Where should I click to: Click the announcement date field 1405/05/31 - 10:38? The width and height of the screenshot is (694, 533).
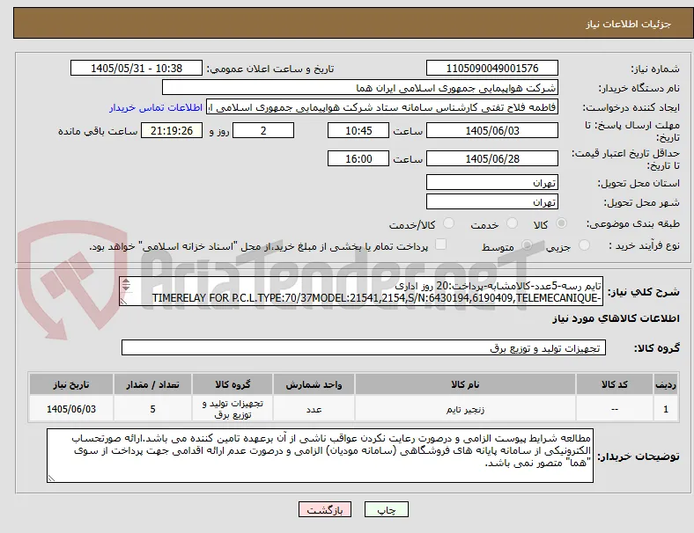(x=137, y=68)
